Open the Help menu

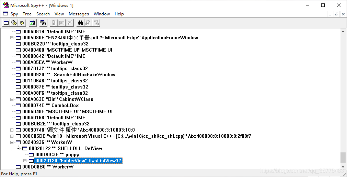tap(119, 14)
